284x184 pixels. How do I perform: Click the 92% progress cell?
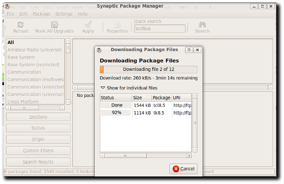(x=116, y=113)
